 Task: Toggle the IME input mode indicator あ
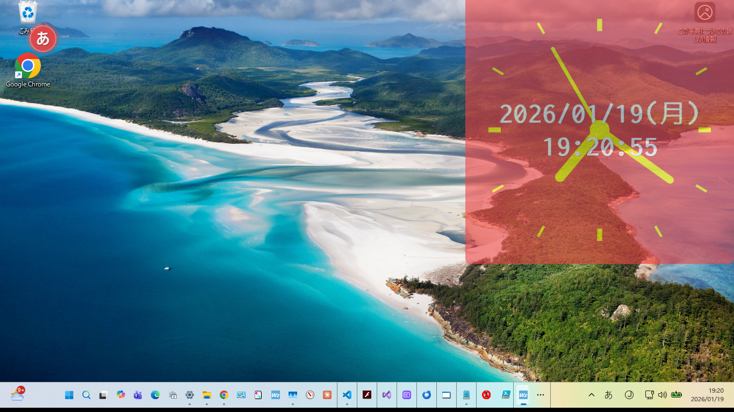609,395
